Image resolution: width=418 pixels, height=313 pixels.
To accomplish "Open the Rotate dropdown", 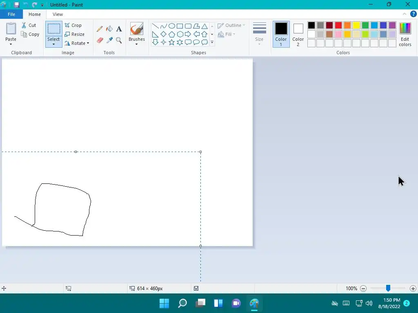I will click(77, 43).
